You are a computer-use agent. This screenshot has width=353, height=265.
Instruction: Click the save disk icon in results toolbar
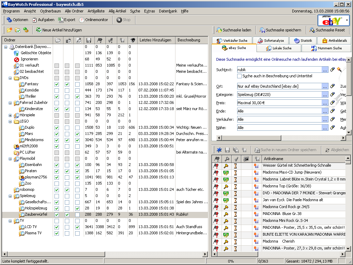pos(228,150)
